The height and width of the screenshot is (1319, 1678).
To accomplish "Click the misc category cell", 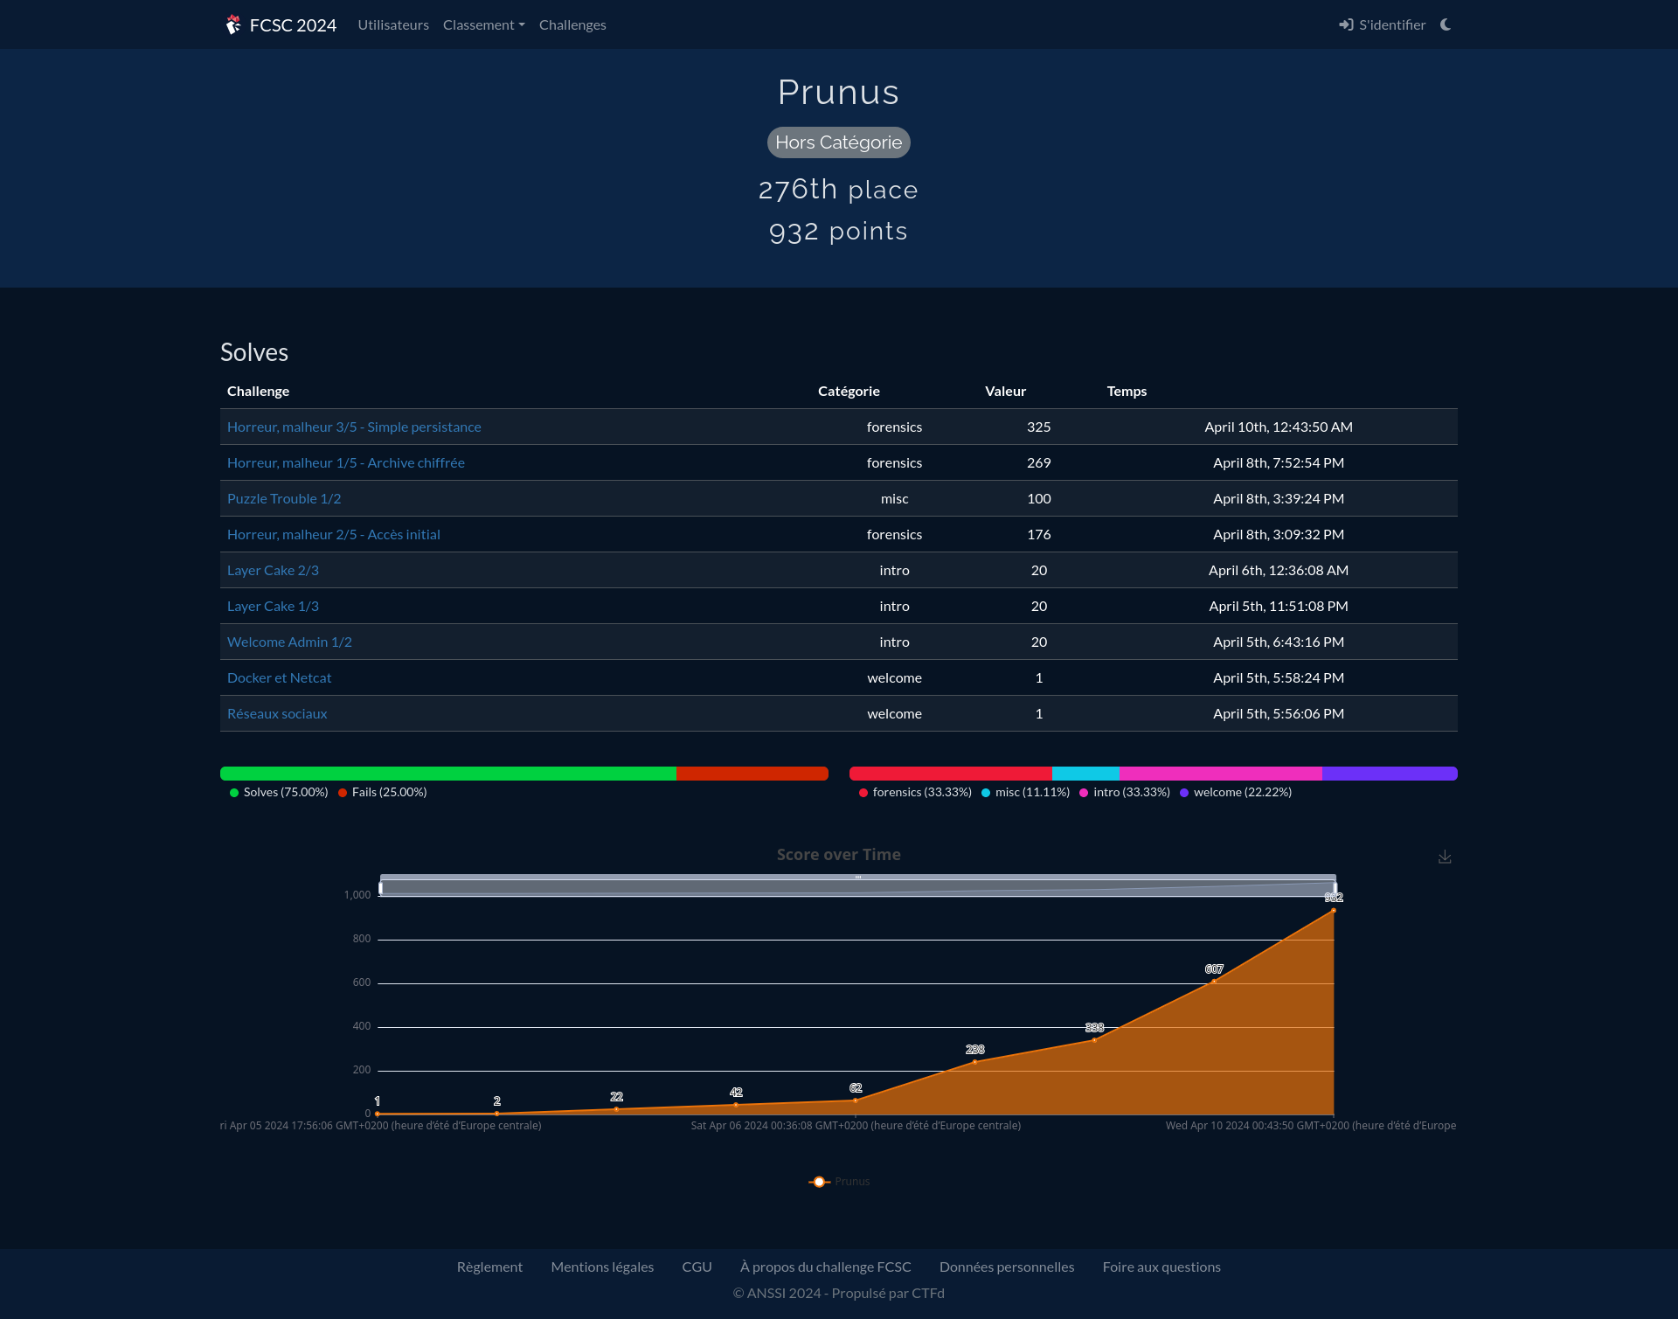I will tap(894, 498).
